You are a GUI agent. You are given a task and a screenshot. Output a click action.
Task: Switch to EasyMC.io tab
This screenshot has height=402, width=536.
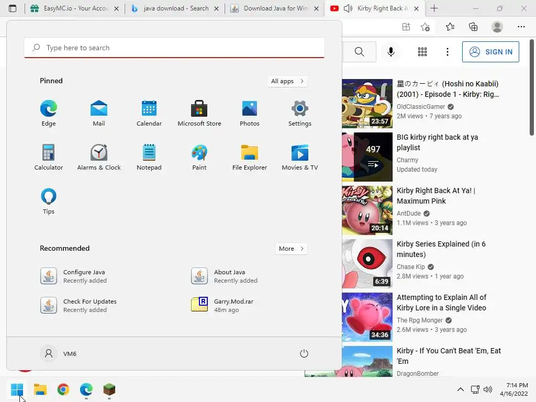click(74, 8)
